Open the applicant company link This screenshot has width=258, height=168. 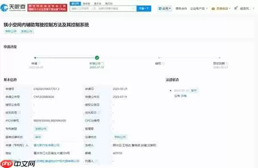coord(46,145)
